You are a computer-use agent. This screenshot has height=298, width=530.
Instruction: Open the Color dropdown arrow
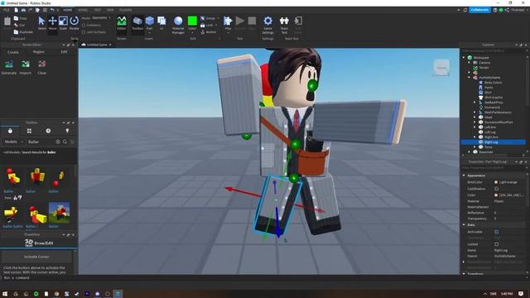pos(192,32)
